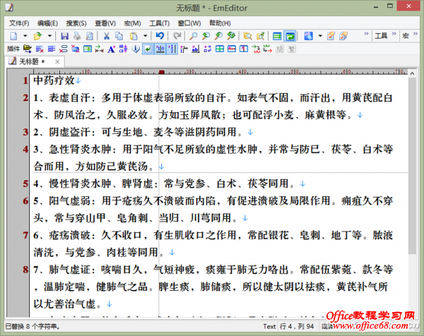Screen dimensions: 424x336
Task: Expand the dropdown arrow next to Paste
Action: 145,36
